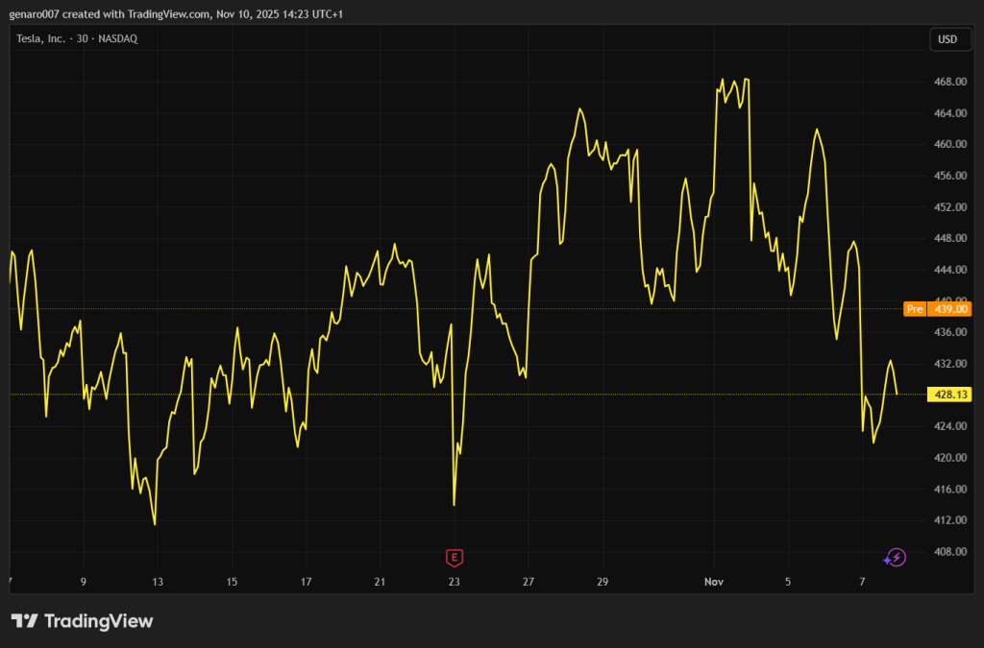Click the TradingView logo icon at bottom
This screenshot has height=648, width=984.
(x=24, y=621)
